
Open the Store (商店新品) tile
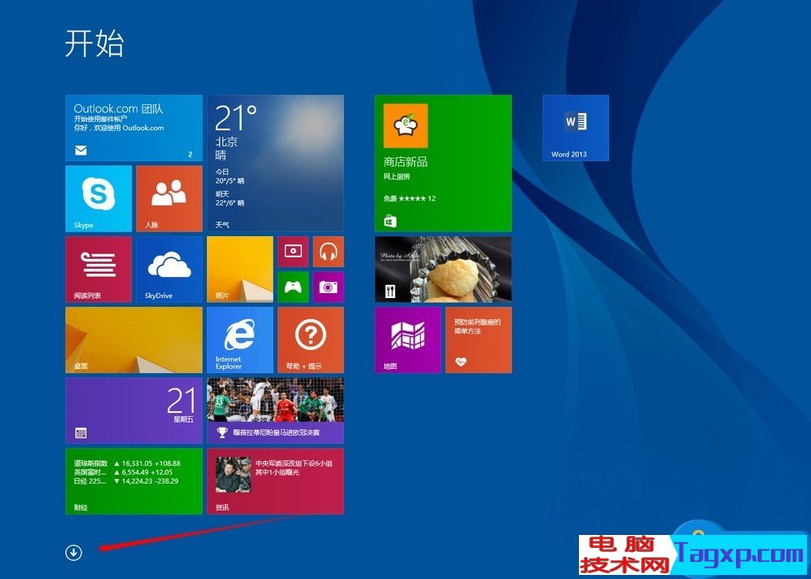[443, 163]
